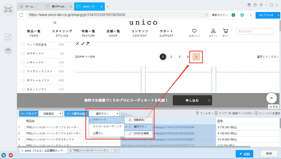Select 自動識別 in submenu
The image size is (281, 159).
138,120
